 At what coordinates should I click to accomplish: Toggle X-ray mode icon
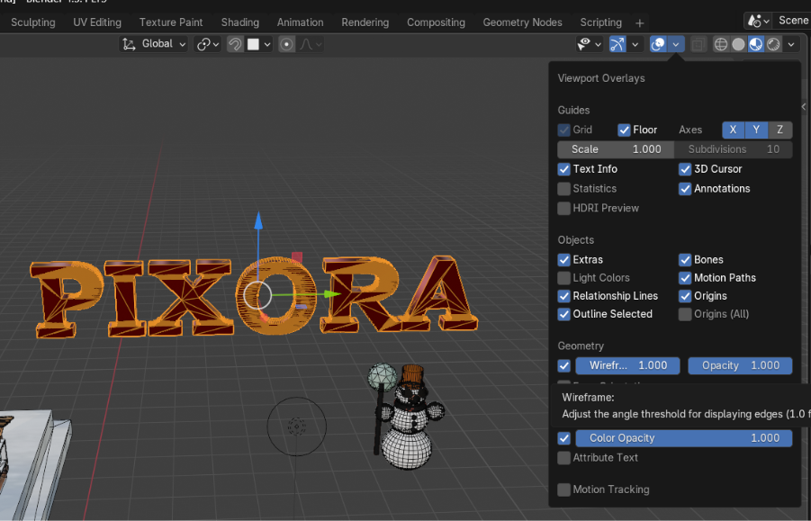click(x=698, y=44)
